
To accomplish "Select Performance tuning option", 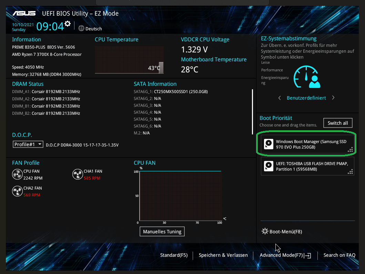I will (x=272, y=70).
